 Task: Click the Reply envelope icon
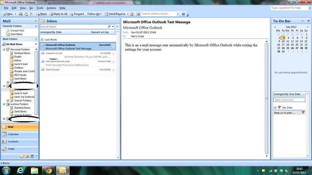(x=38, y=14)
